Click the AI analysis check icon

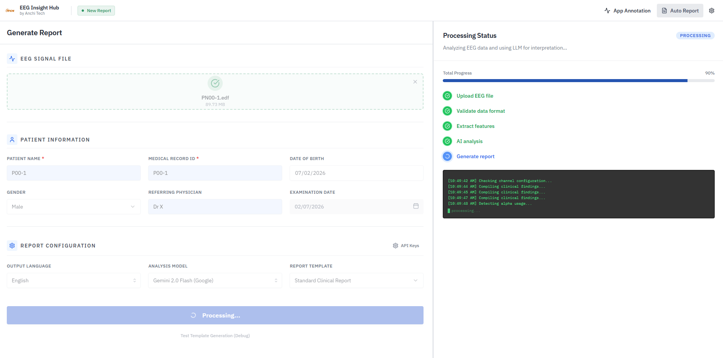447,141
